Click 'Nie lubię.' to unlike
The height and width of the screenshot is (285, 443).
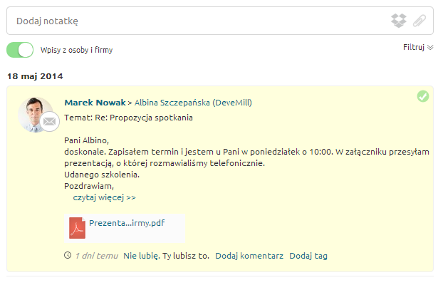coord(142,256)
